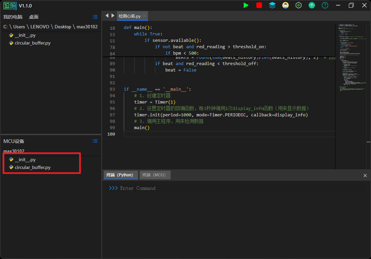Open MCU device circular_buffer.py file
Viewport: 371px width, 259px height.
[x=30, y=168]
